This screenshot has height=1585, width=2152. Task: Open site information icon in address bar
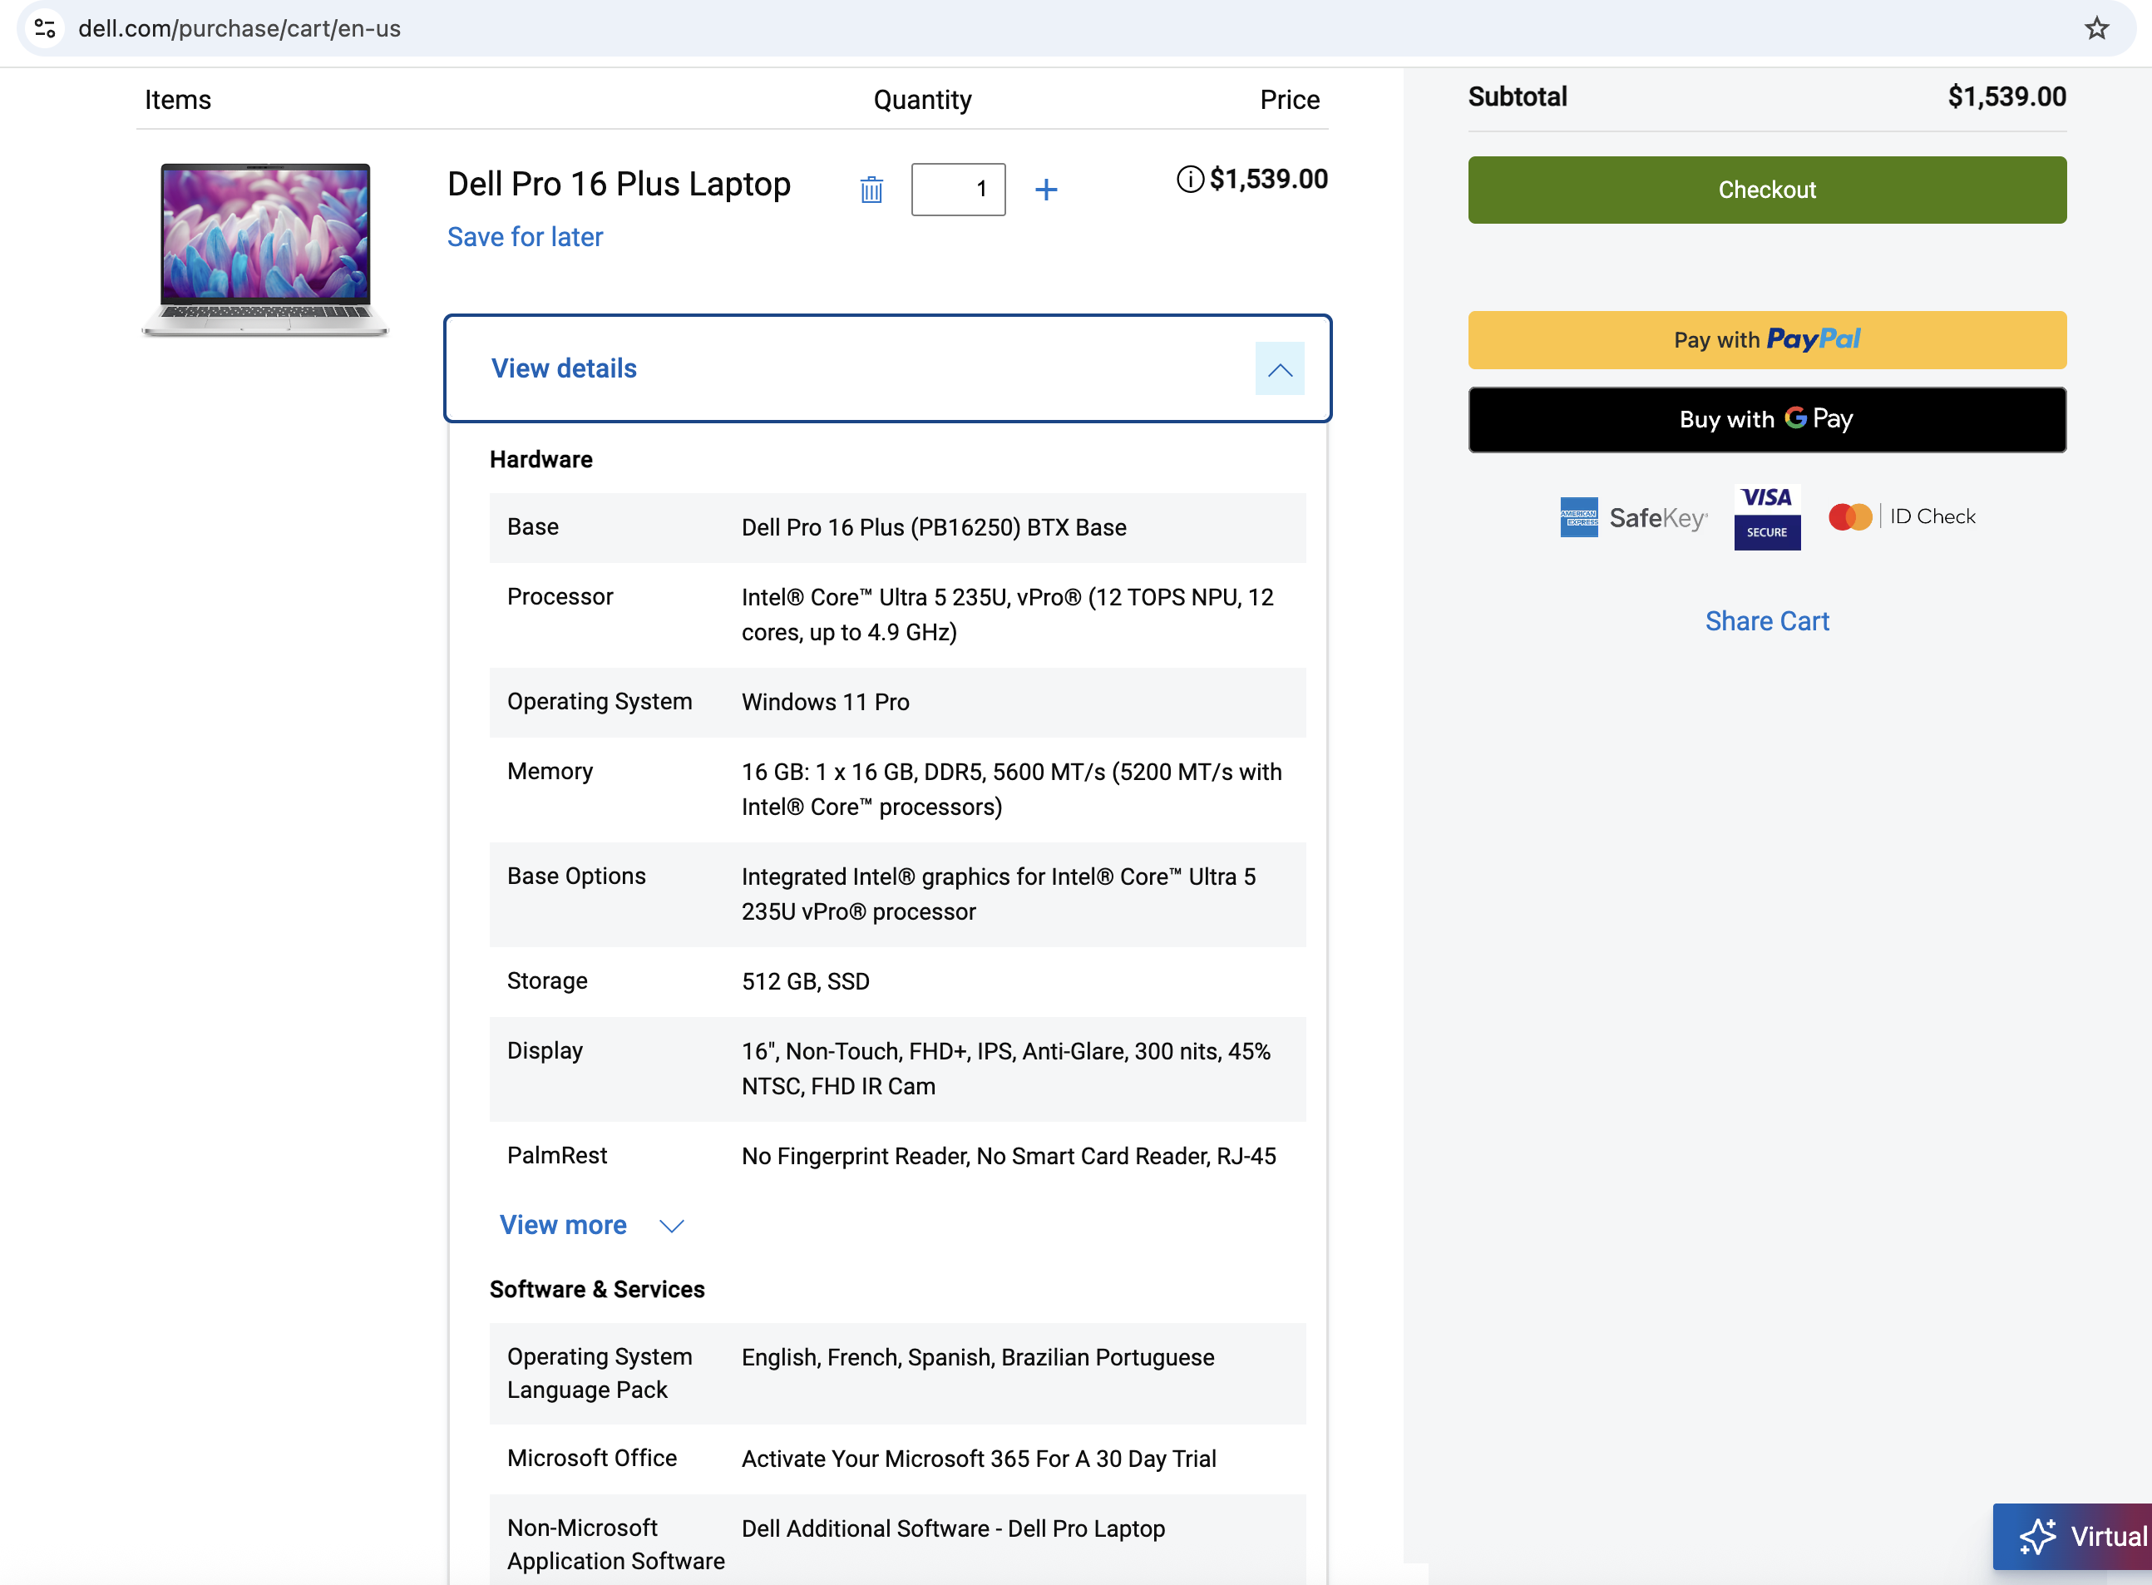(x=45, y=29)
